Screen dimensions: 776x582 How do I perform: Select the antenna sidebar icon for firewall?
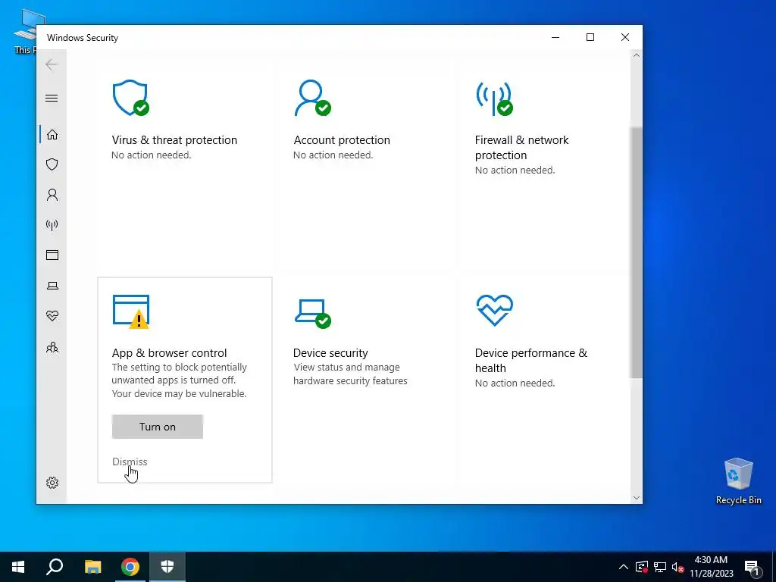pos(52,225)
